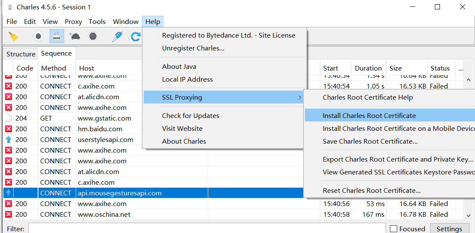Sort by the Method column header
The width and height of the screenshot is (475, 233).
(57, 68)
